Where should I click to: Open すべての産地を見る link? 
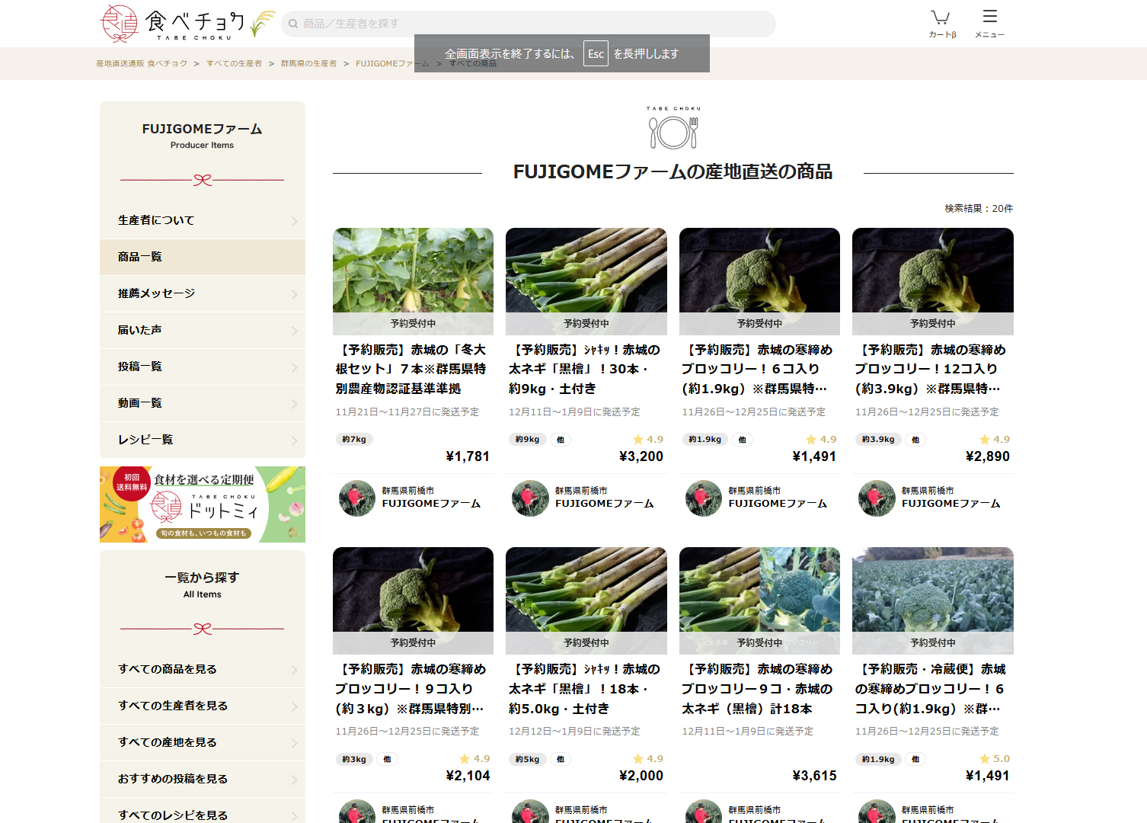point(202,742)
